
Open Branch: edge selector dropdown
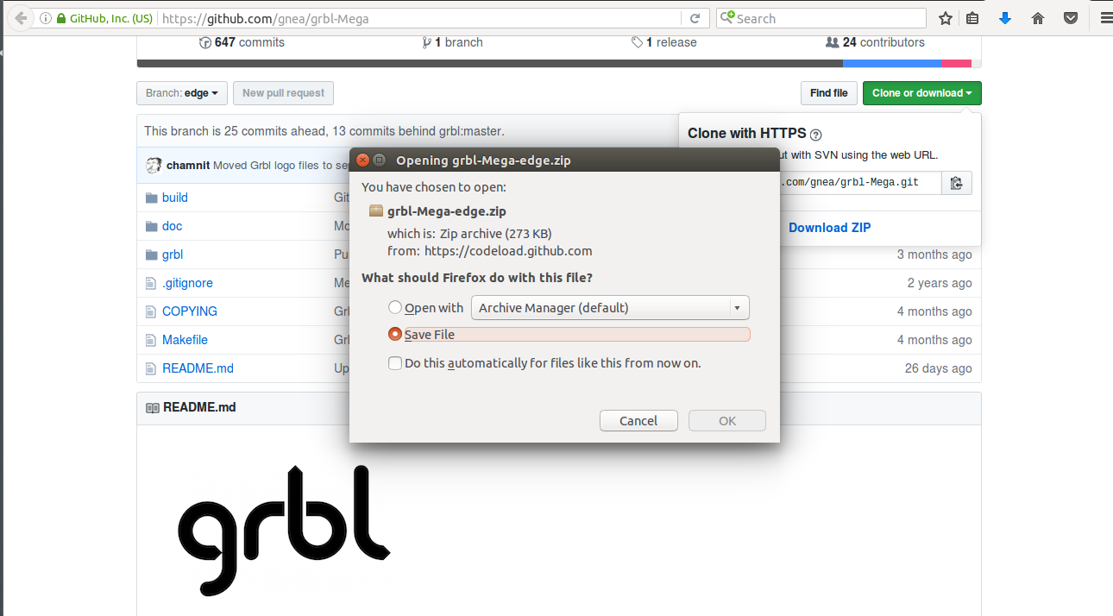coord(182,93)
